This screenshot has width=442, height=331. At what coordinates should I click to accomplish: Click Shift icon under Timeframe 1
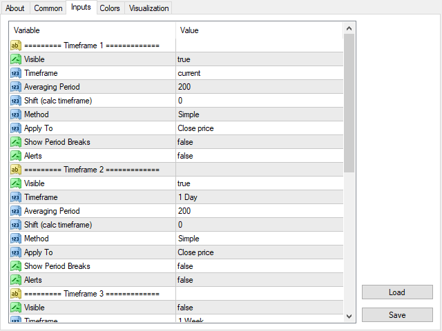click(16, 101)
